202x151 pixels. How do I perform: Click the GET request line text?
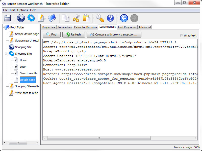click(110, 42)
